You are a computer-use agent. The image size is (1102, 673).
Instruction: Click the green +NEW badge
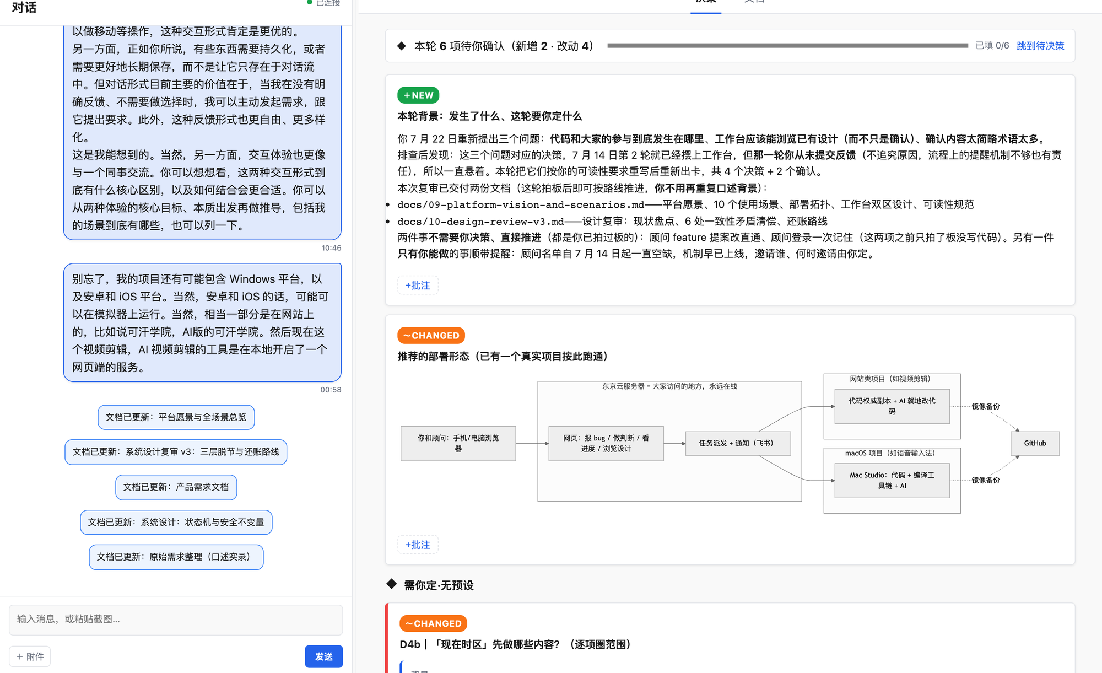[418, 95]
